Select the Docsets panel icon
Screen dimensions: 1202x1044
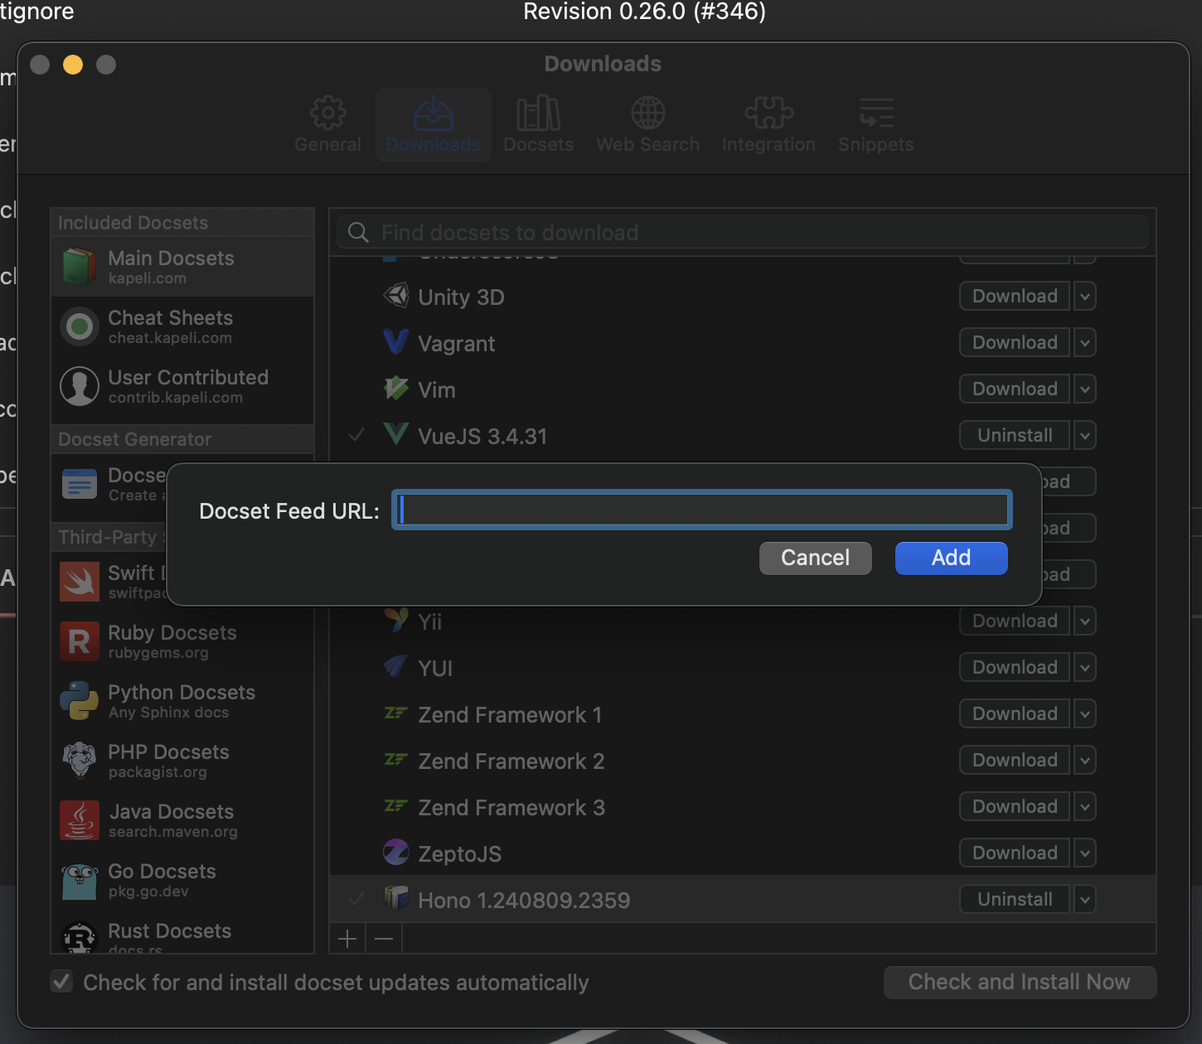click(538, 113)
